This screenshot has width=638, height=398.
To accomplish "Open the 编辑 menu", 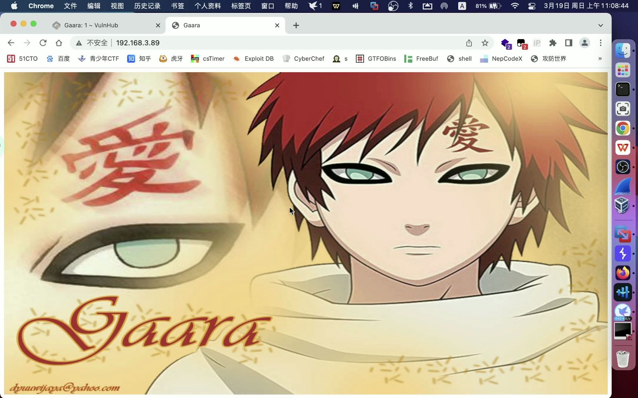I will pos(94,6).
